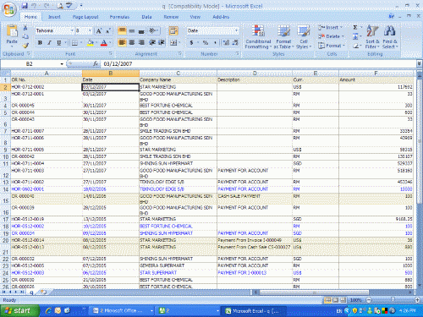Click the Fill down icon in Editing group
This screenshot has width=423, height=317.
(355, 36)
